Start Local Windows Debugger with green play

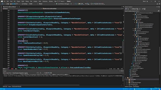tap(57, 4)
